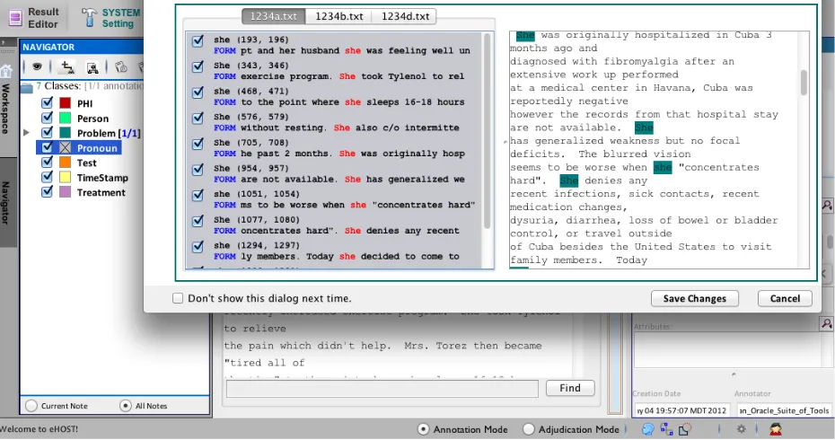The image size is (835, 440).
Task: Toggle the Treatment class checkbox
Action: click(x=47, y=192)
